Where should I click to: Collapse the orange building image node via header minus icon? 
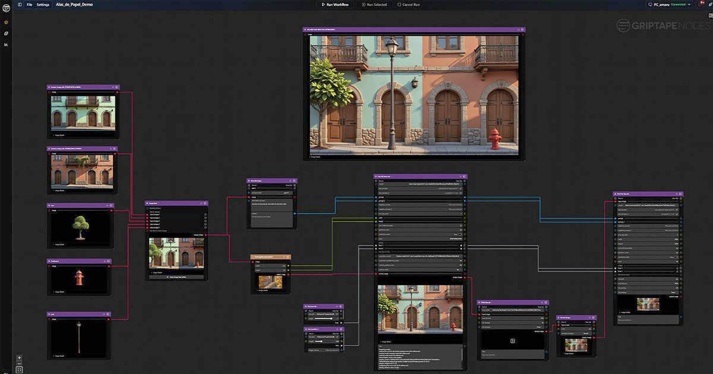tap(110, 149)
